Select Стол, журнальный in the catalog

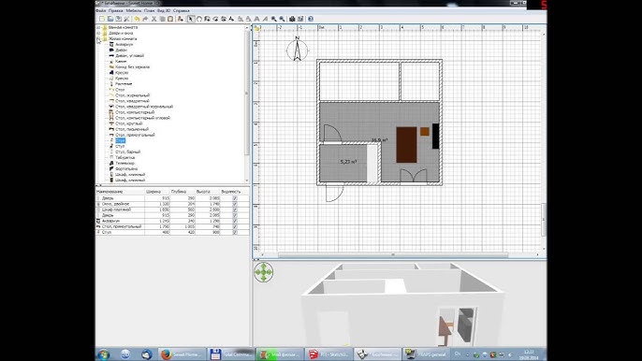(132, 95)
